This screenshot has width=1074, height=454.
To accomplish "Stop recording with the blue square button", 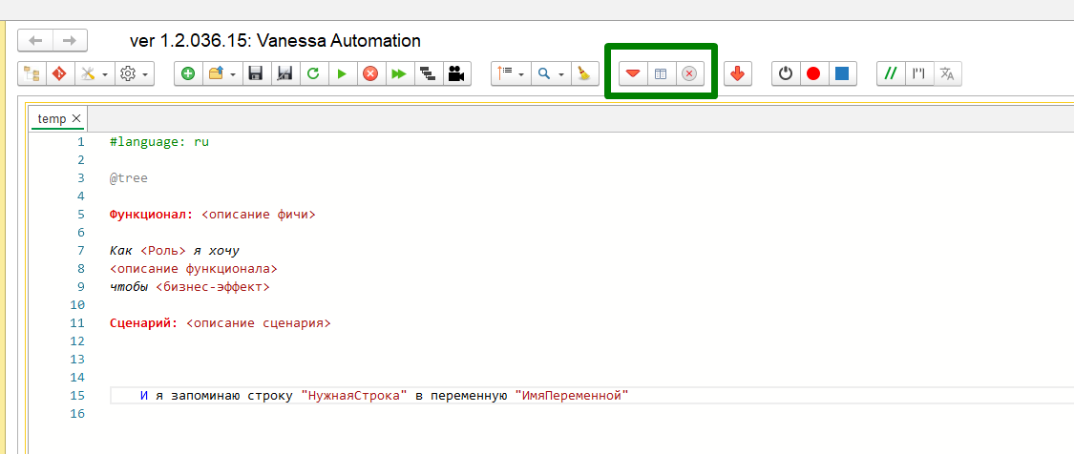I will [x=842, y=74].
